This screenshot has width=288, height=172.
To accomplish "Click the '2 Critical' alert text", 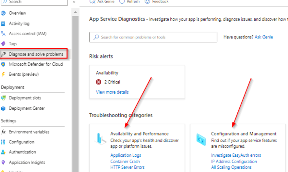I will pyautogui.click(x=112, y=82).
